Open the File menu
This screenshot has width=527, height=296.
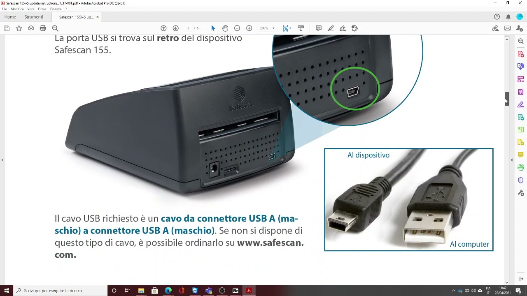tap(4, 9)
